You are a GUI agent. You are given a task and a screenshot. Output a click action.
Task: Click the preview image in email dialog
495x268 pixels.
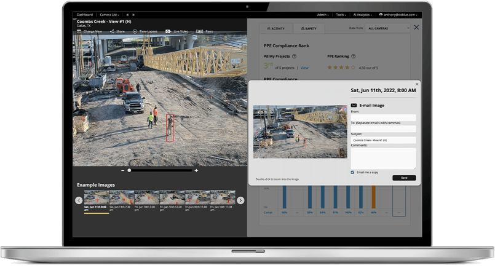coord(300,132)
